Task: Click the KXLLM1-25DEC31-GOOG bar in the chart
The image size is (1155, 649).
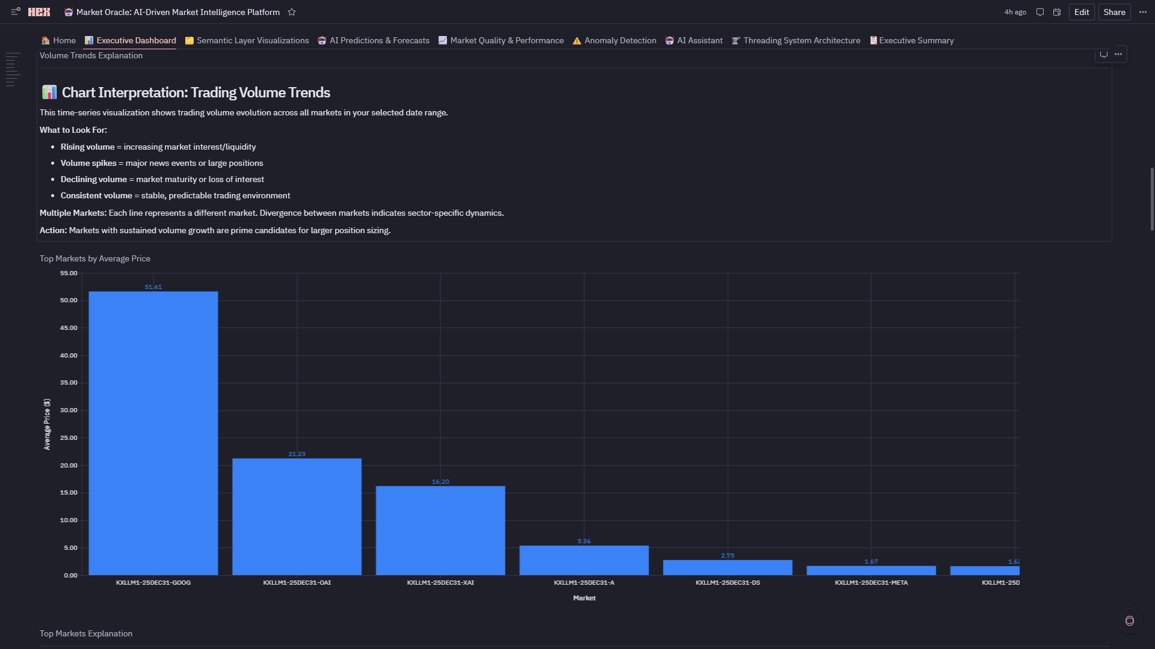Action: [x=153, y=433]
